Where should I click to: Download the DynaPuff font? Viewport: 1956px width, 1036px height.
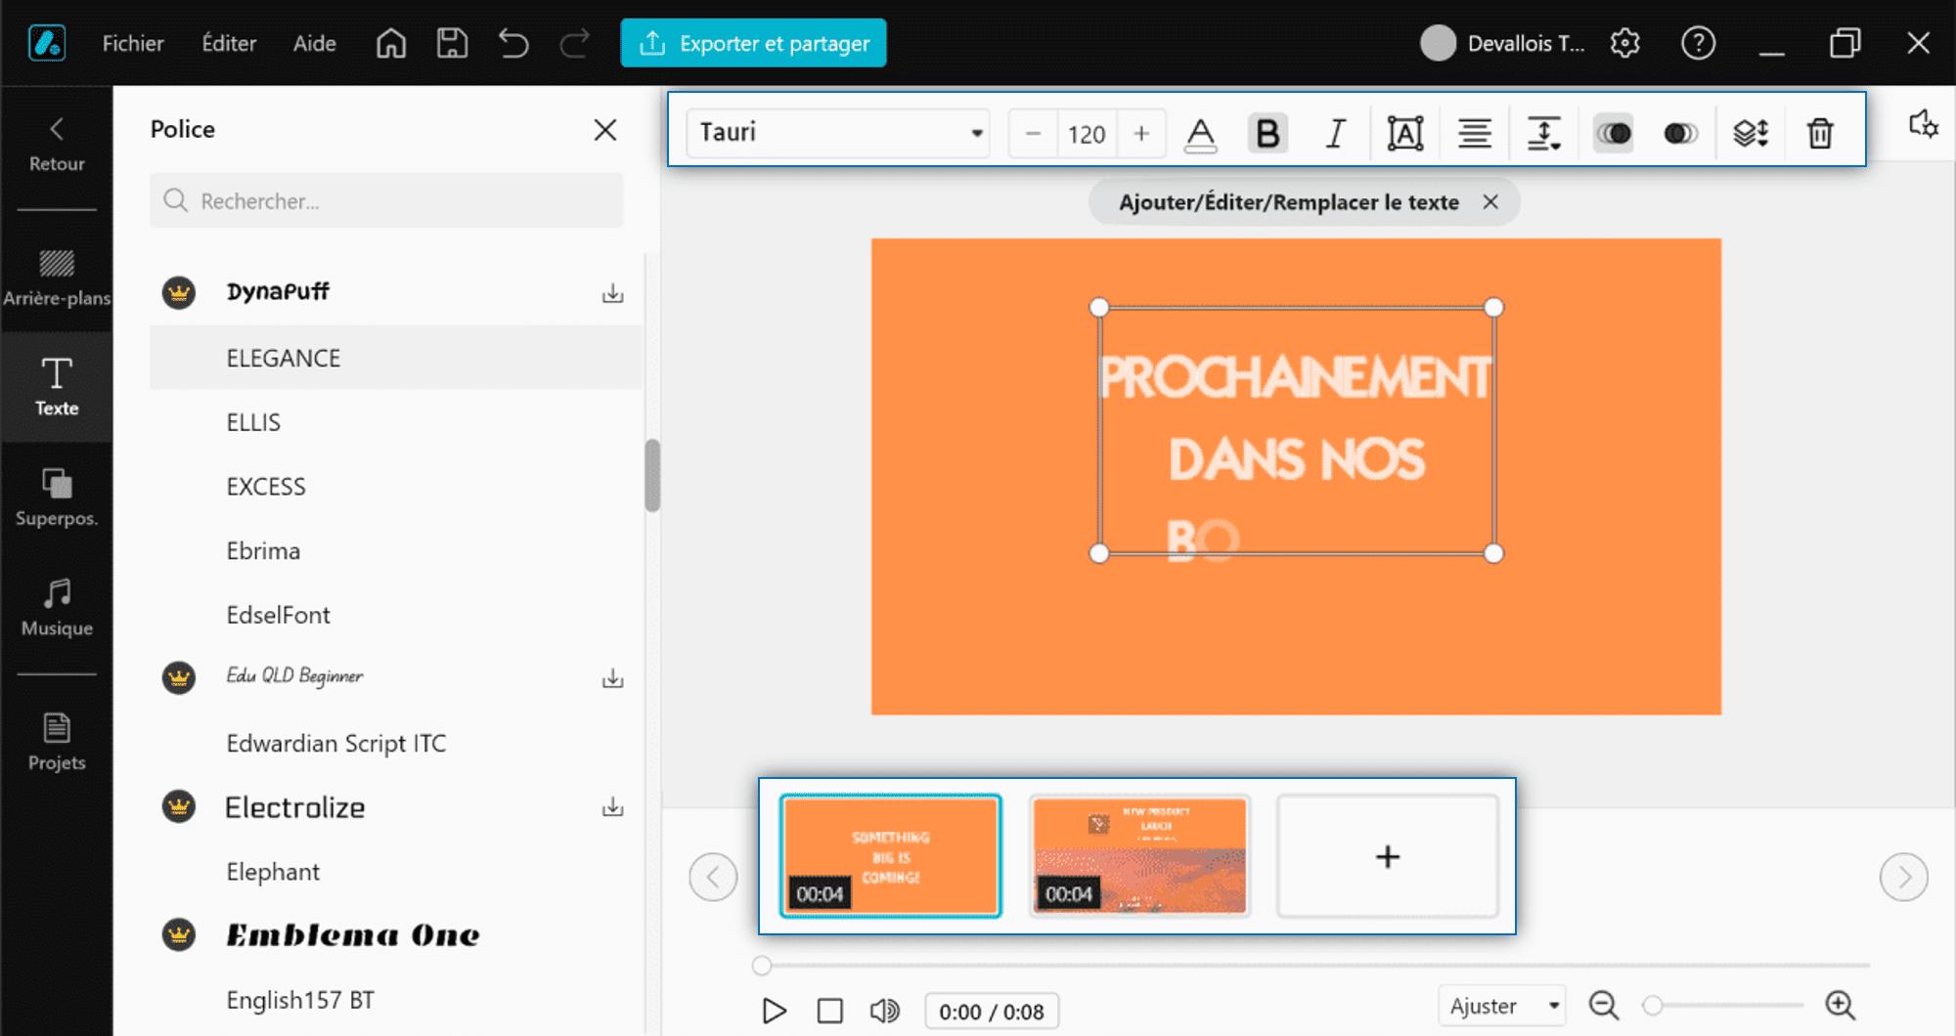tap(612, 292)
